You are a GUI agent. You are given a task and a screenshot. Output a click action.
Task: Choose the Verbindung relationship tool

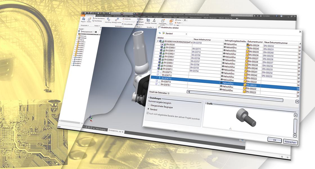coord(108,21)
